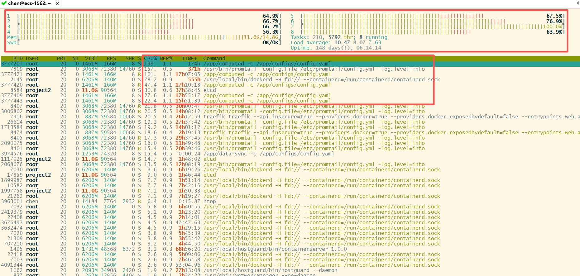580x276 pixels.
Task: Select the chen@ecs-1562 session tab
Action: pyautogui.click(x=30, y=3)
